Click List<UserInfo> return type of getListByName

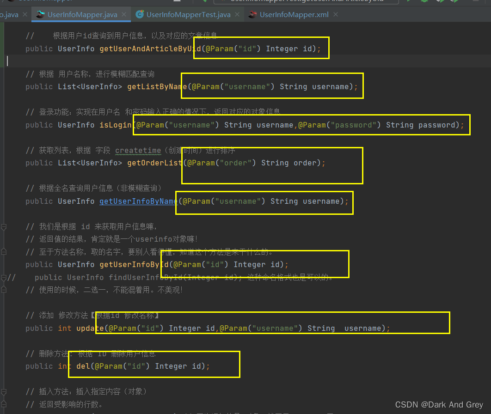tap(90, 87)
